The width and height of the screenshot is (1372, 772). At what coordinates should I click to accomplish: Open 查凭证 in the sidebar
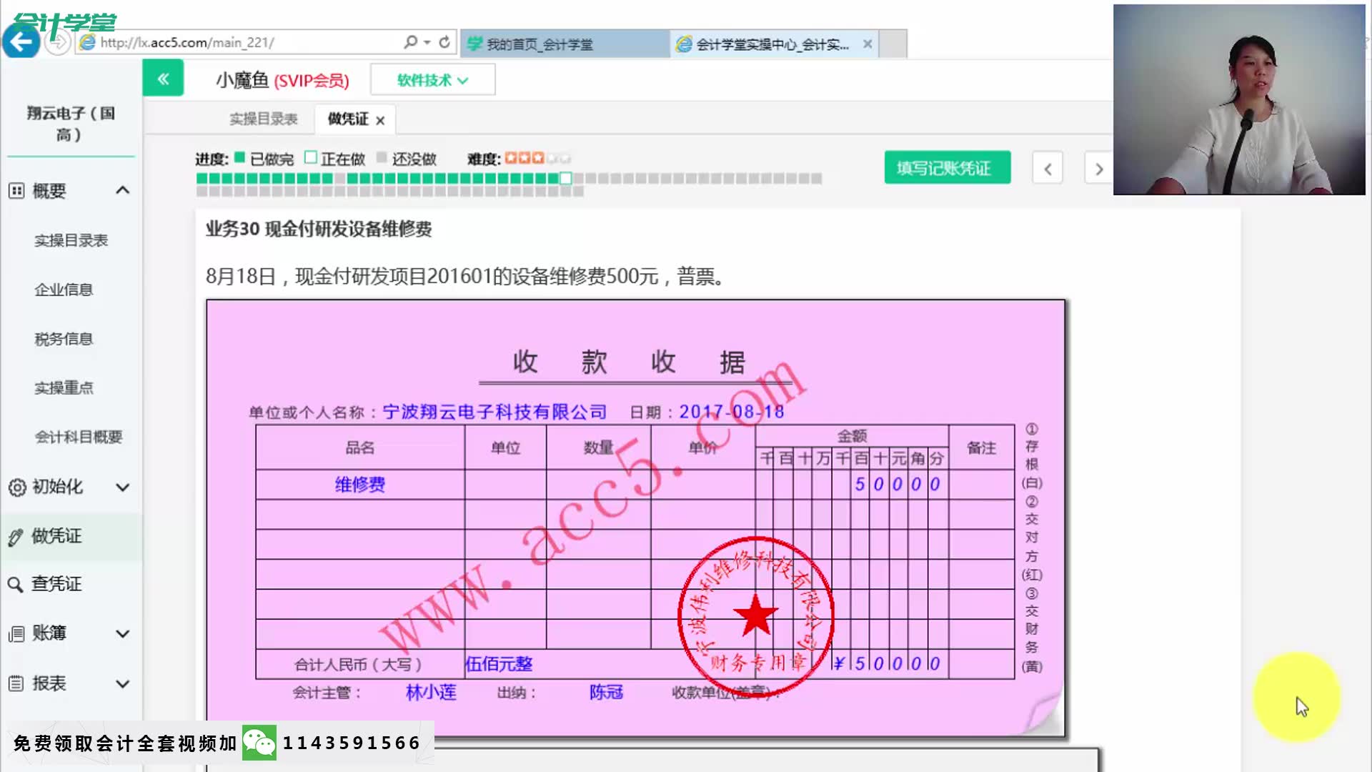56,584
